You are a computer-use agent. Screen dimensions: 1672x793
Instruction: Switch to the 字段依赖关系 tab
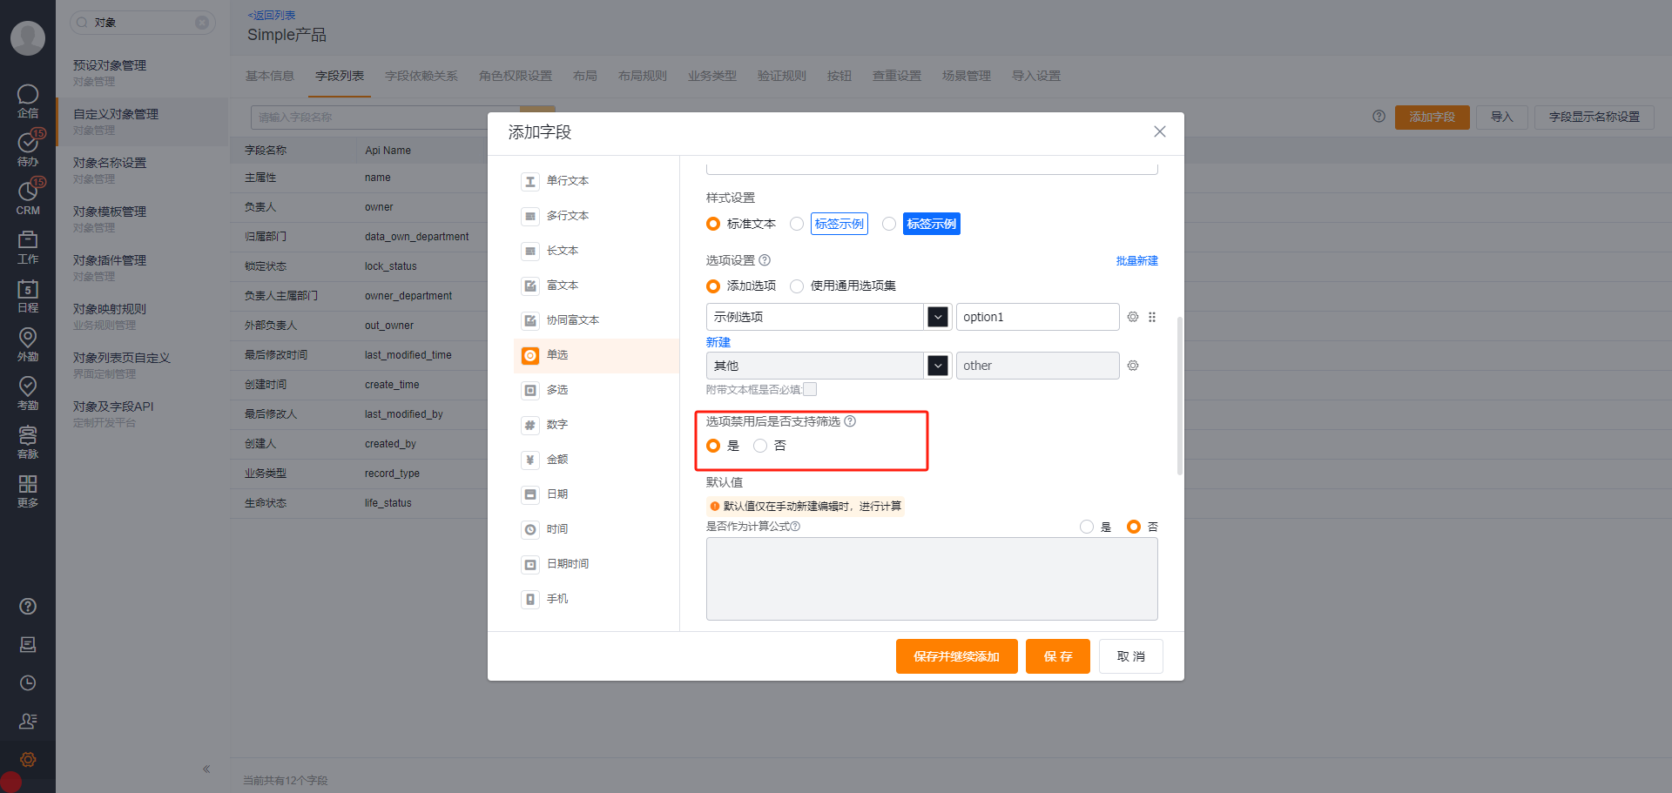click(421, 76)
